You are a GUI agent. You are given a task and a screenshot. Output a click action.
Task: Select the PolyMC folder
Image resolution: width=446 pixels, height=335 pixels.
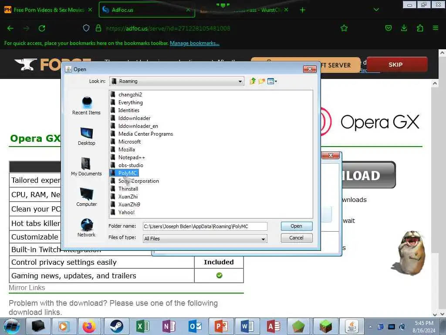pyautogui.click(x=124, y=173)
